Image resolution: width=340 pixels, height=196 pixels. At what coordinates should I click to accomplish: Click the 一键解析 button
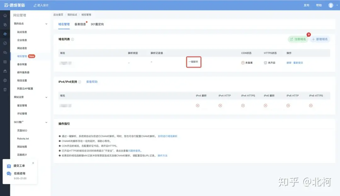[193, 62]
